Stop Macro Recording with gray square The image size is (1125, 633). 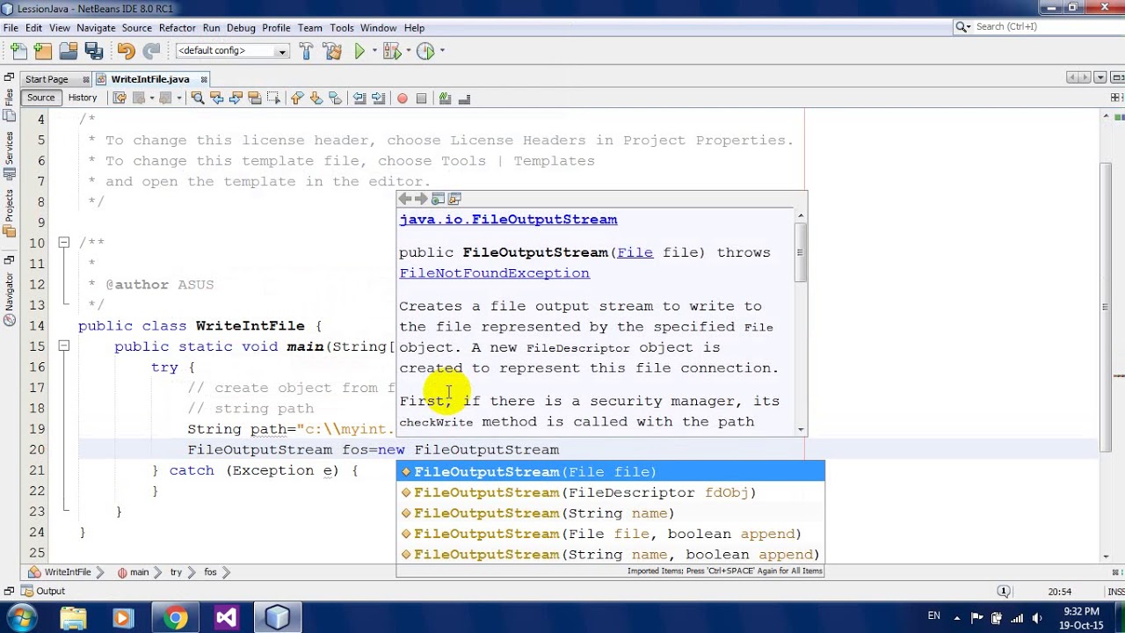click(421, 98)
